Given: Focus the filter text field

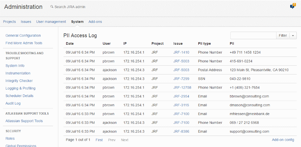Looking at the screenshot, I should pyautogui.click(x=253, y=36).
